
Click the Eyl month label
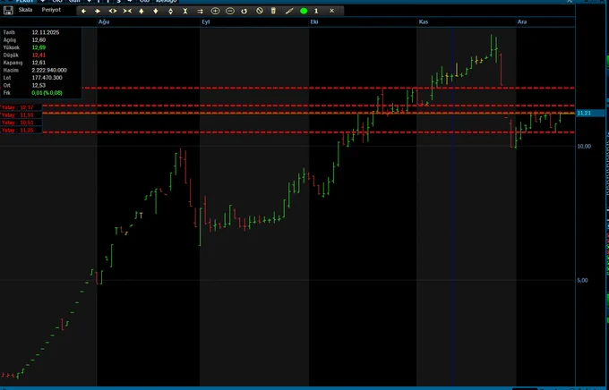click(206, 21)
